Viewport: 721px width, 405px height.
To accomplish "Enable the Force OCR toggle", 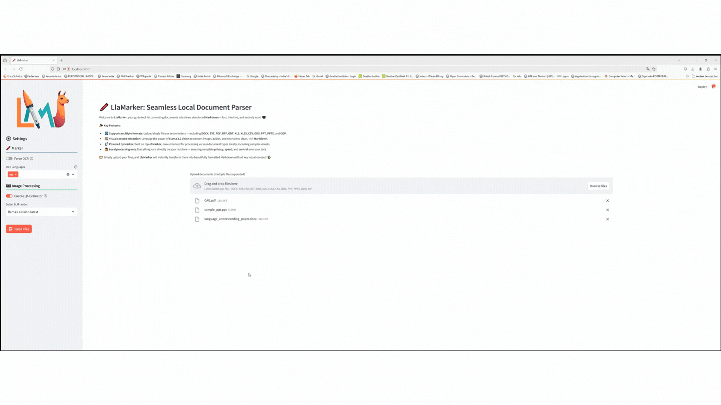I will [x=9, y=159].
